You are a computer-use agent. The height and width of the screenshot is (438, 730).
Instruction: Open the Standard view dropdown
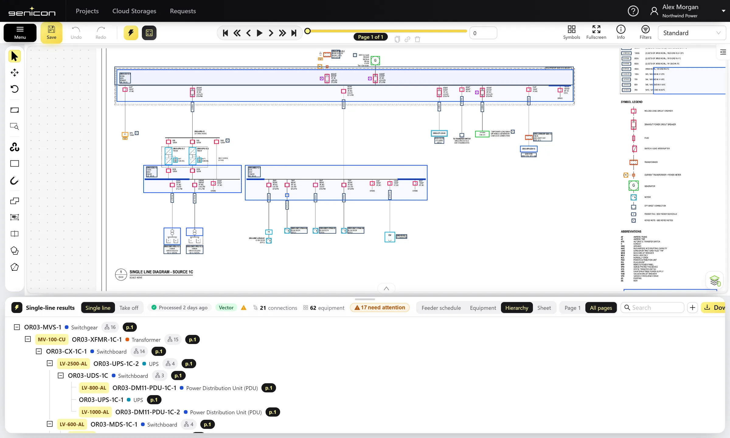coord(692,33)
